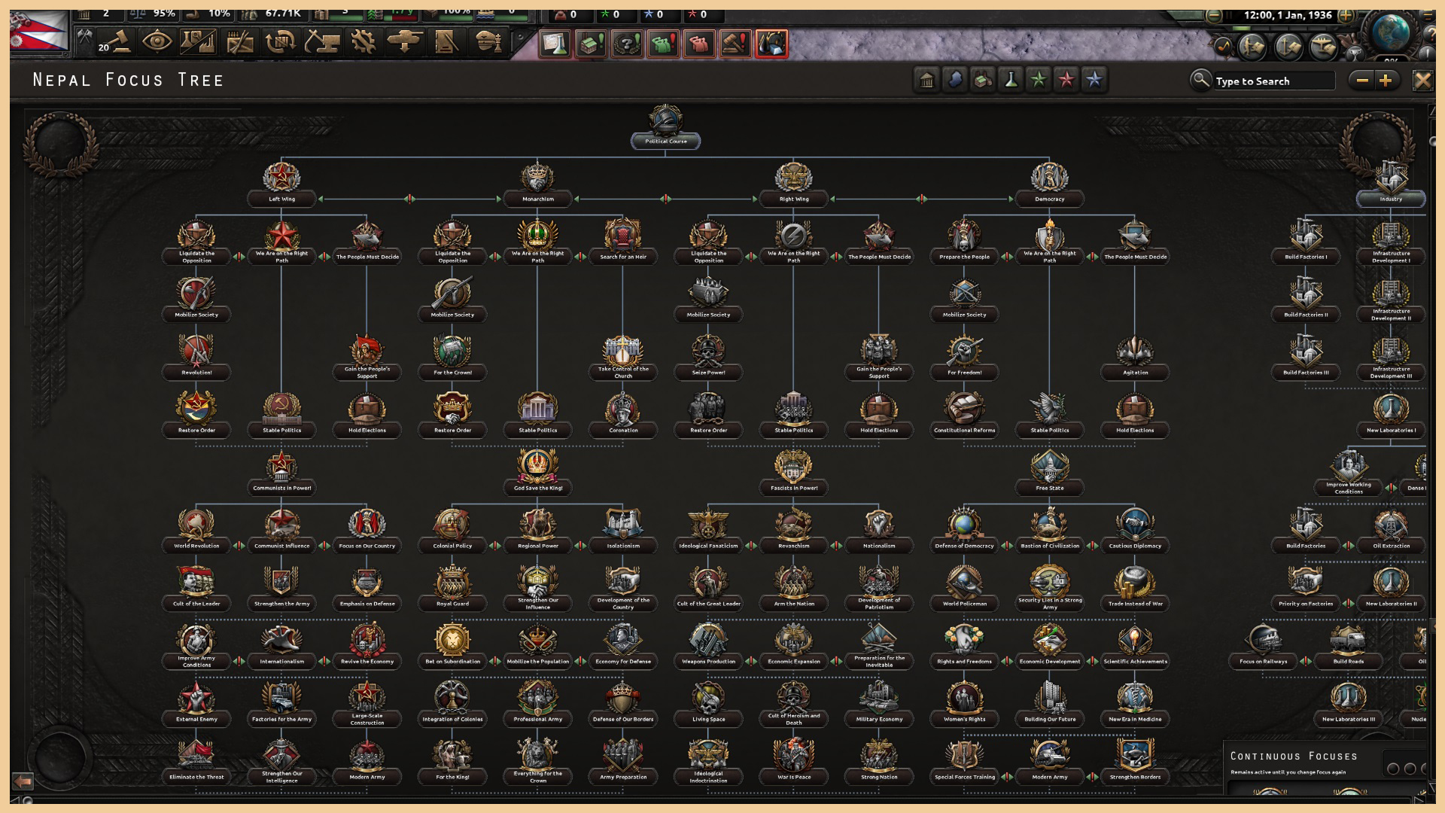
Task: Open the Nepal country flag panel
Action: pos(39,32)
